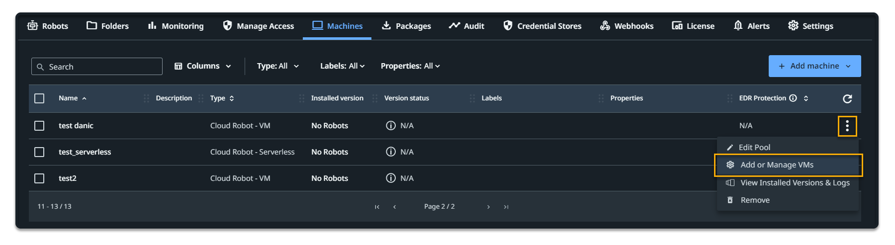Click the refresh icon in table header
The width and height of the screenshot is (895, 245).
pyautogui.click(x=847, y=98)
